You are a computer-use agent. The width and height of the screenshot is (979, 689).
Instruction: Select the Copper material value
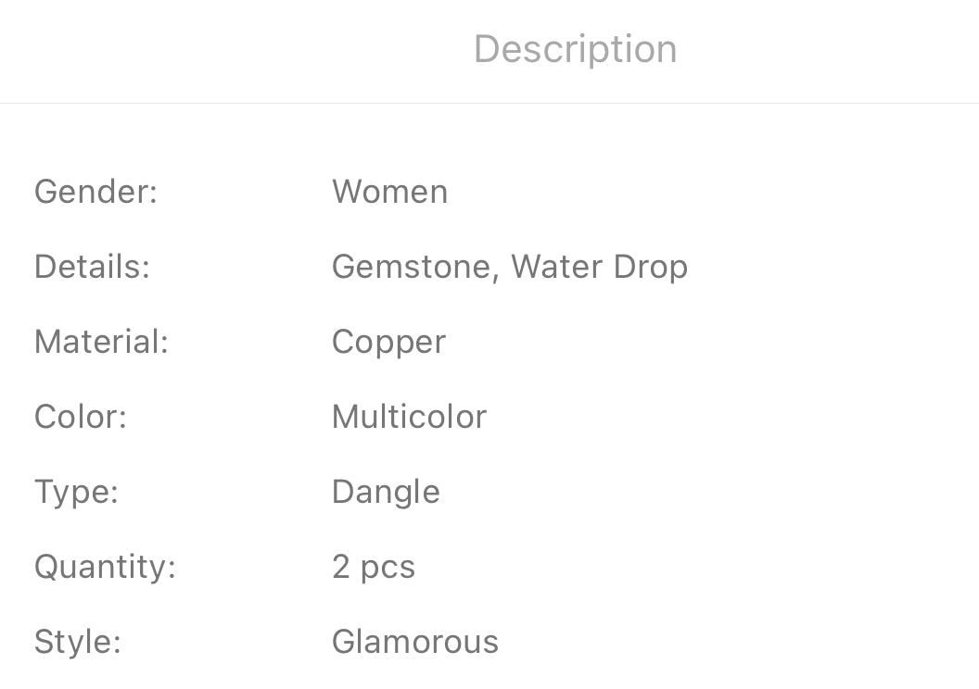point(388,343)
